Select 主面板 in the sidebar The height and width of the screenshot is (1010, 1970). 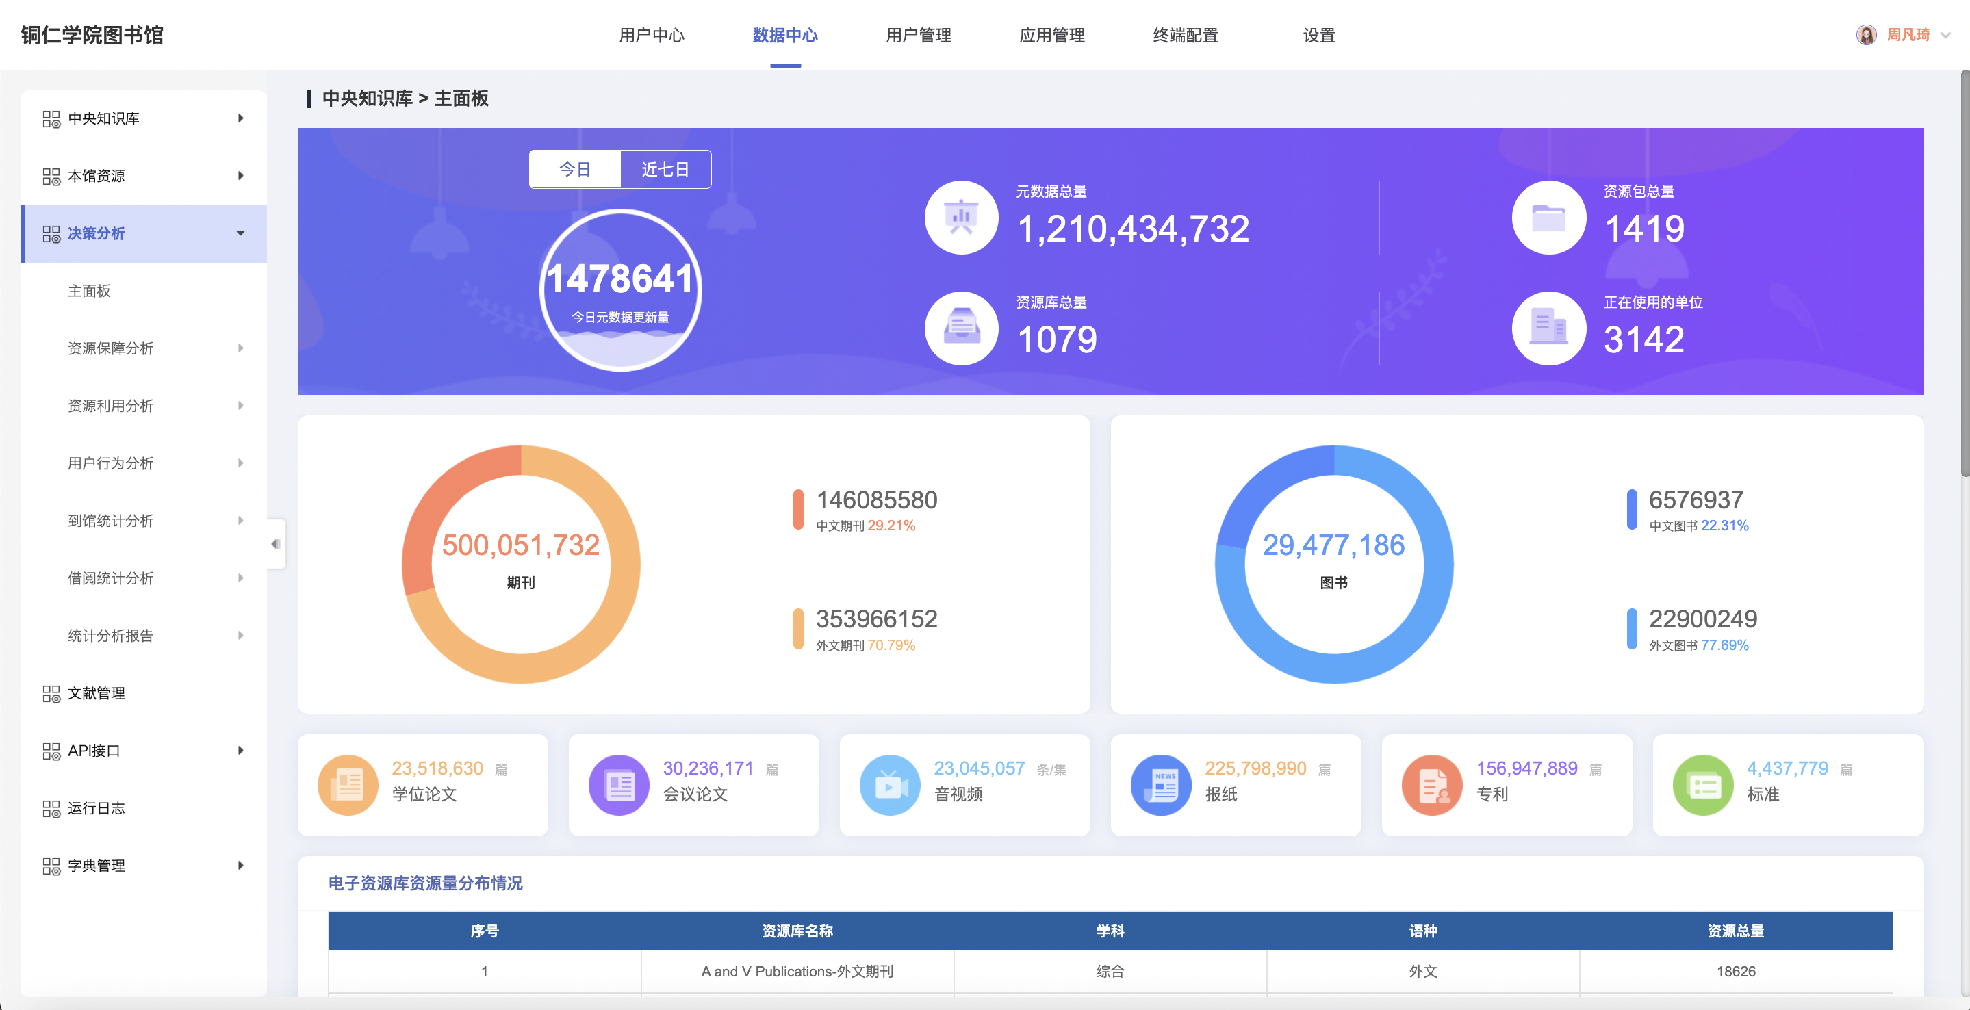click(x=90, y=291)
